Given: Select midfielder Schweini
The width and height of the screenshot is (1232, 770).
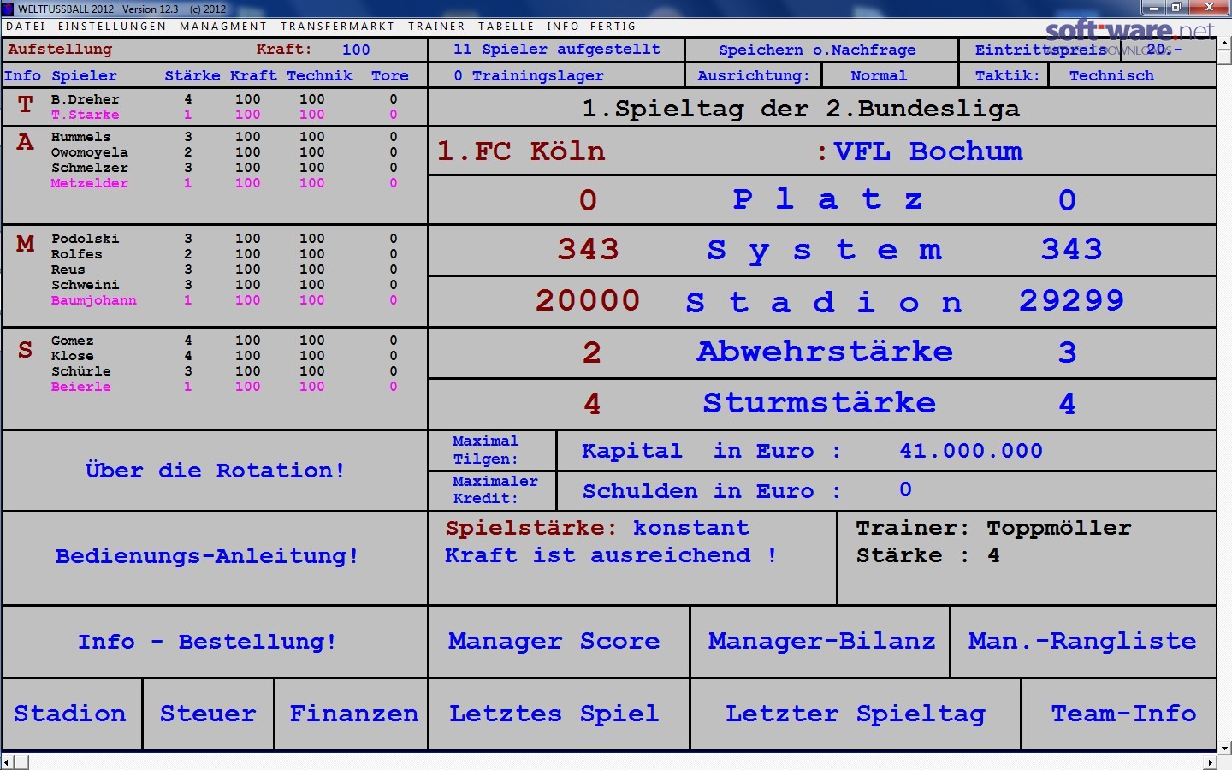Looking at the screenshot, I should (x=86, y=285).
